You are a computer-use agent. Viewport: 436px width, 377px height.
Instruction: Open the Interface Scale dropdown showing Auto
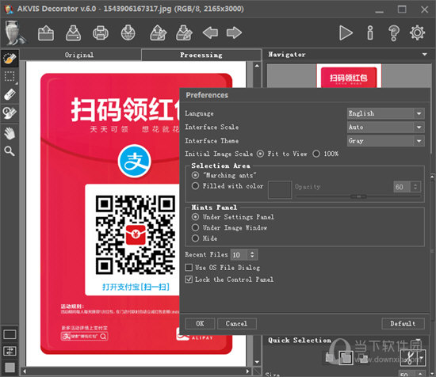386,128
